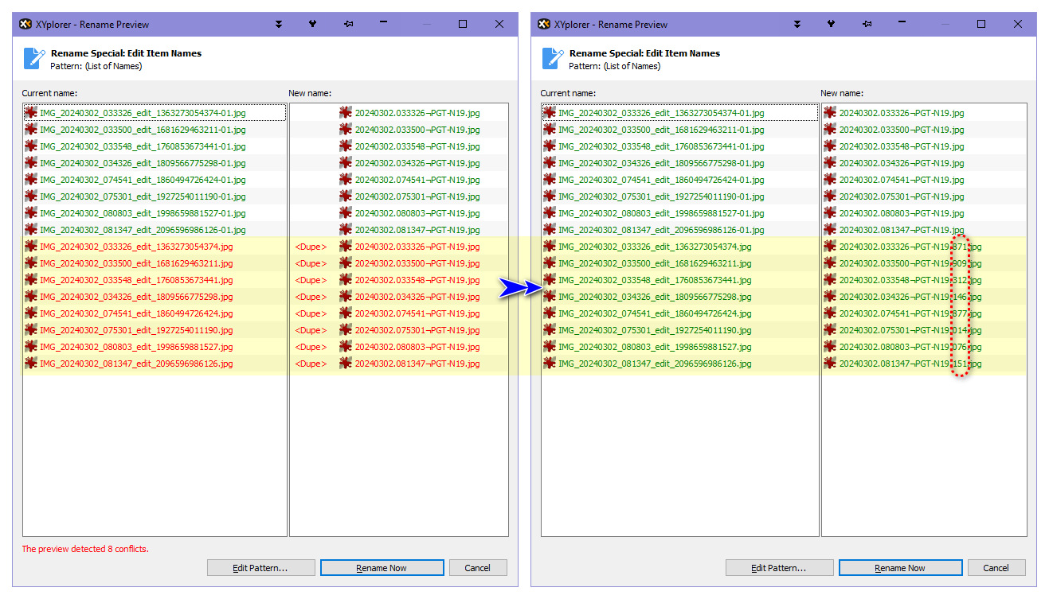Select new name ending in PGT-N19-871.jpg

(910, 247)
